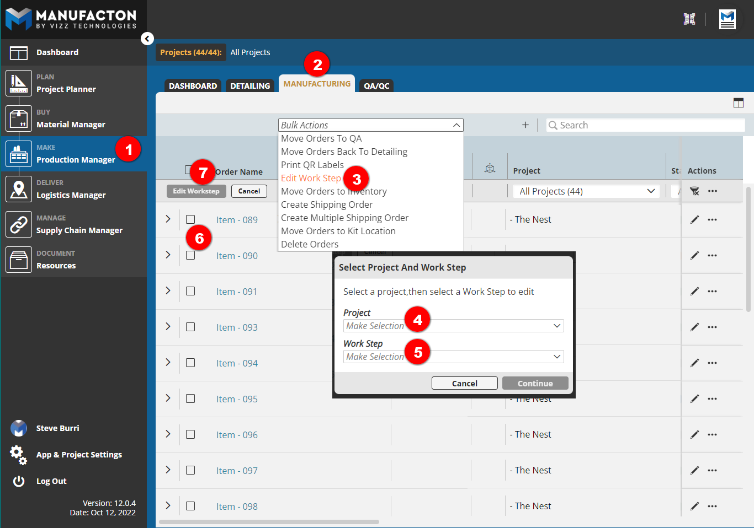Open the QR code scanner in the top bar
754x528 pixels.
tap(689, 18)
